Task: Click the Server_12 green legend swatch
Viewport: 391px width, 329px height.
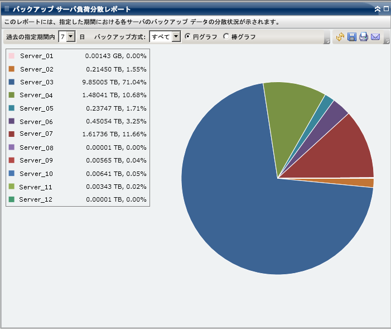Action: click(12, 199)
